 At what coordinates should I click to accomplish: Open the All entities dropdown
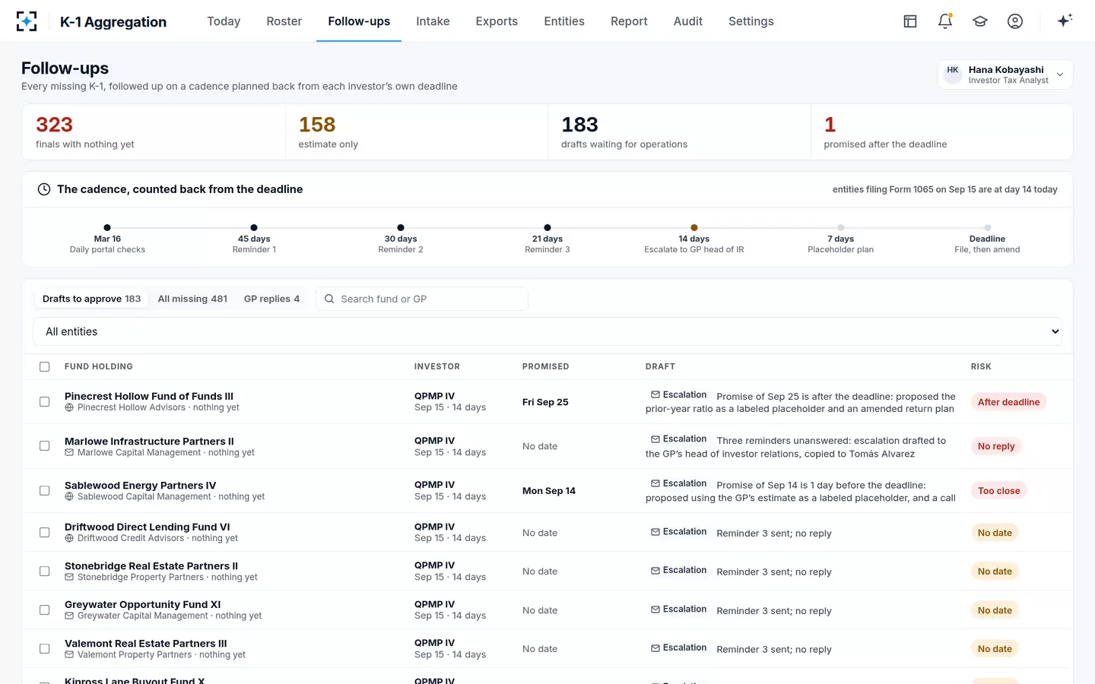pos(547,331)
